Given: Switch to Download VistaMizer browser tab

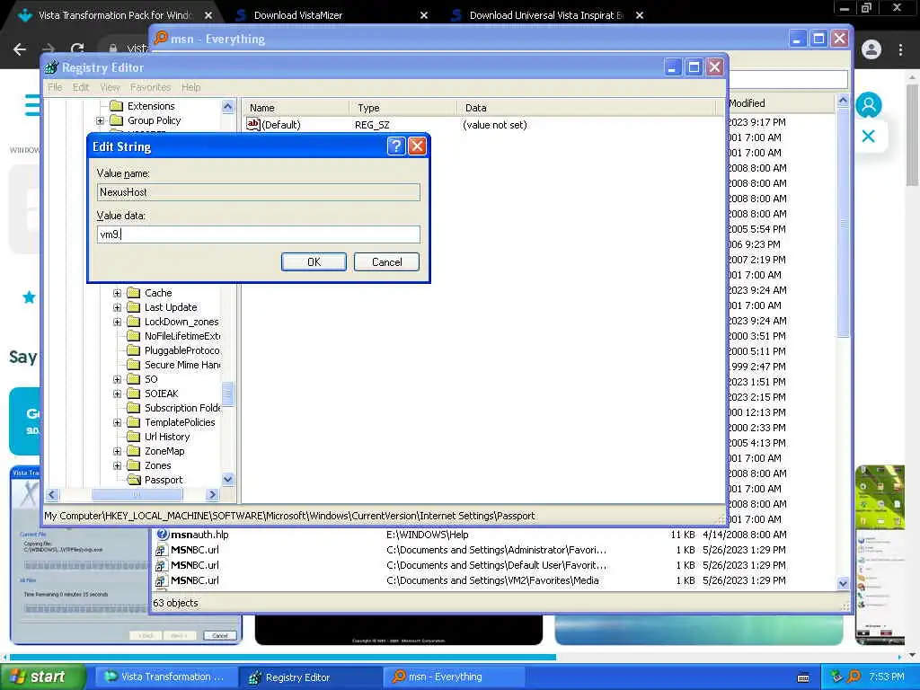Looking at the screenshot, I should (298, 15).
